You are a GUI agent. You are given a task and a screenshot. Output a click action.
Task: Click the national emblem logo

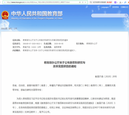click(x=5, y=15)
